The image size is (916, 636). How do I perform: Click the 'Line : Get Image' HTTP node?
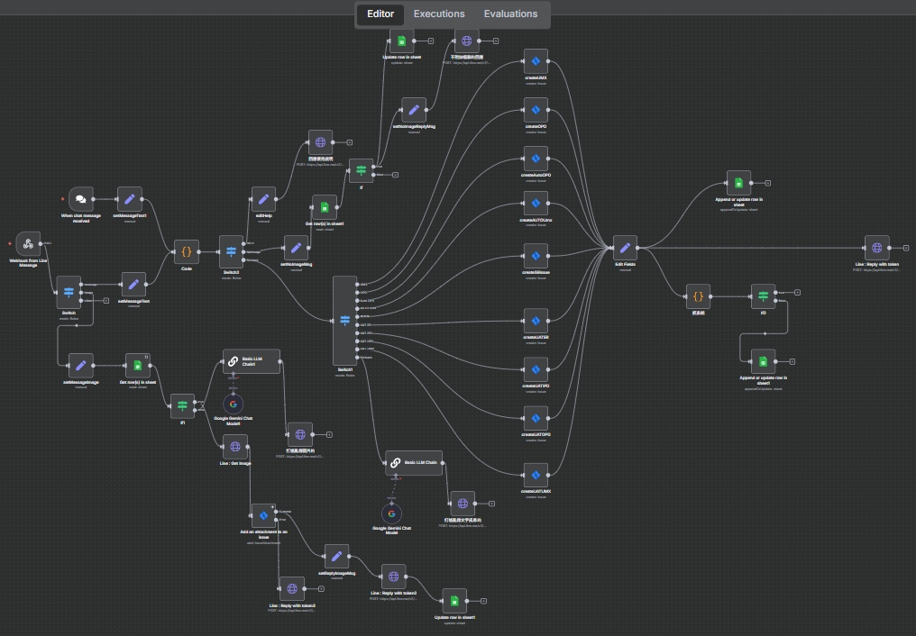(234, 447)
